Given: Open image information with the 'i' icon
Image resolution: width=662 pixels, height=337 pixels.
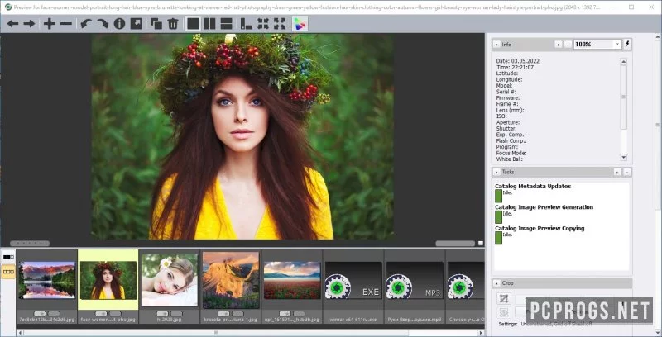Looking at the screenshot, I should click(119, 24).
